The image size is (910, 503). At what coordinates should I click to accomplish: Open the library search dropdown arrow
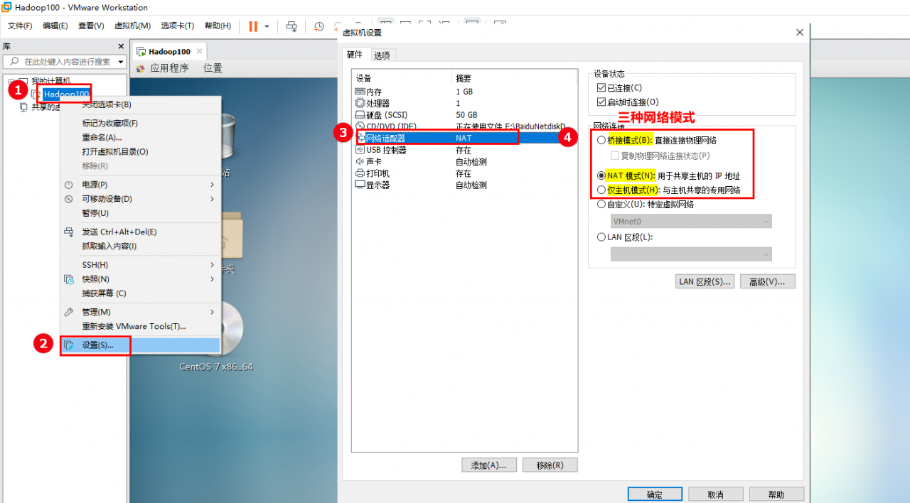pos(121,62)
